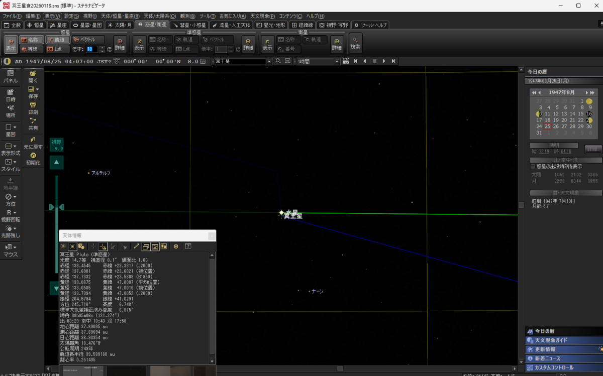Viewport: 603px width, 376px height.
Task: Switch to the 経緯線 tab
Action: pyautogui.click(x=303, y=25)
